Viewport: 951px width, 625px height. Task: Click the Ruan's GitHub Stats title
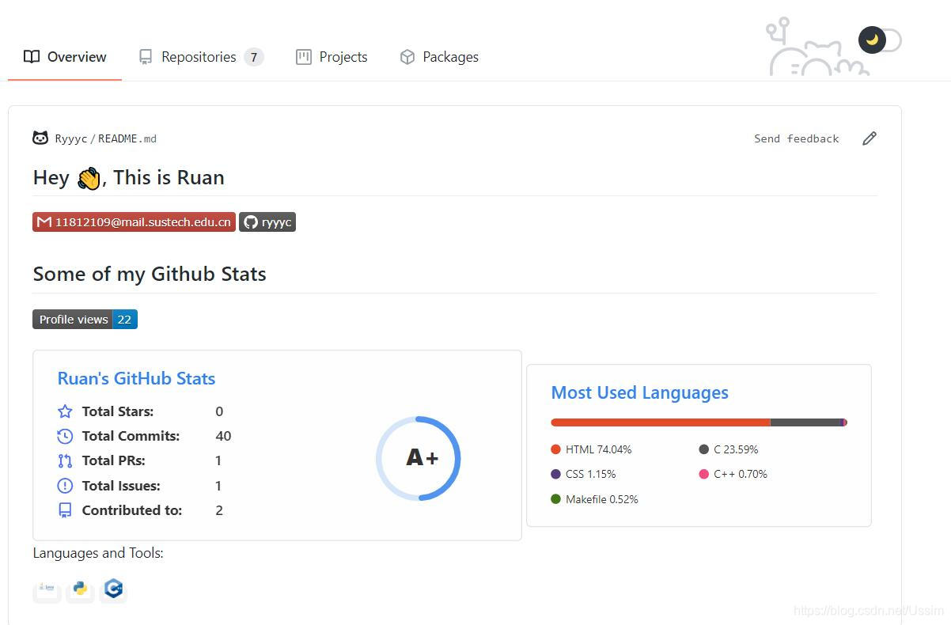pyautogui.click(x=136, y=378)
